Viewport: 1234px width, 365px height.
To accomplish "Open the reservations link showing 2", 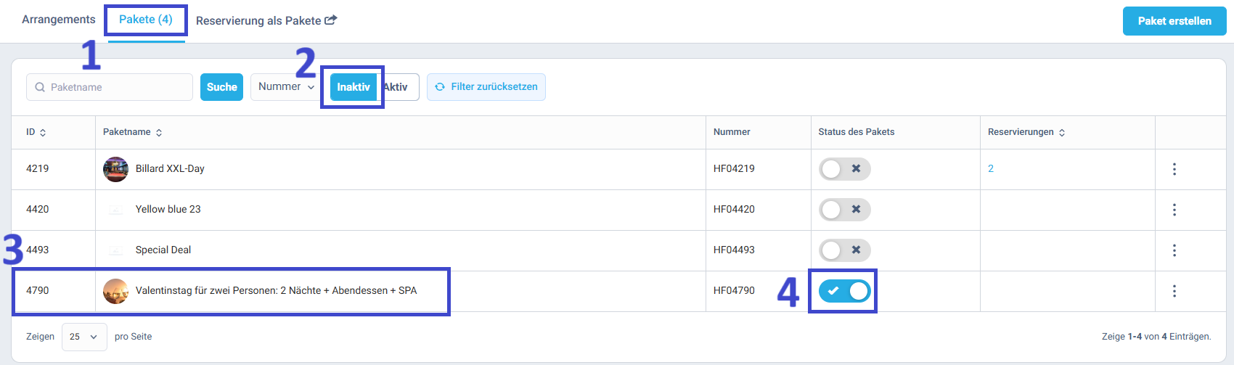I will (991, 168).
